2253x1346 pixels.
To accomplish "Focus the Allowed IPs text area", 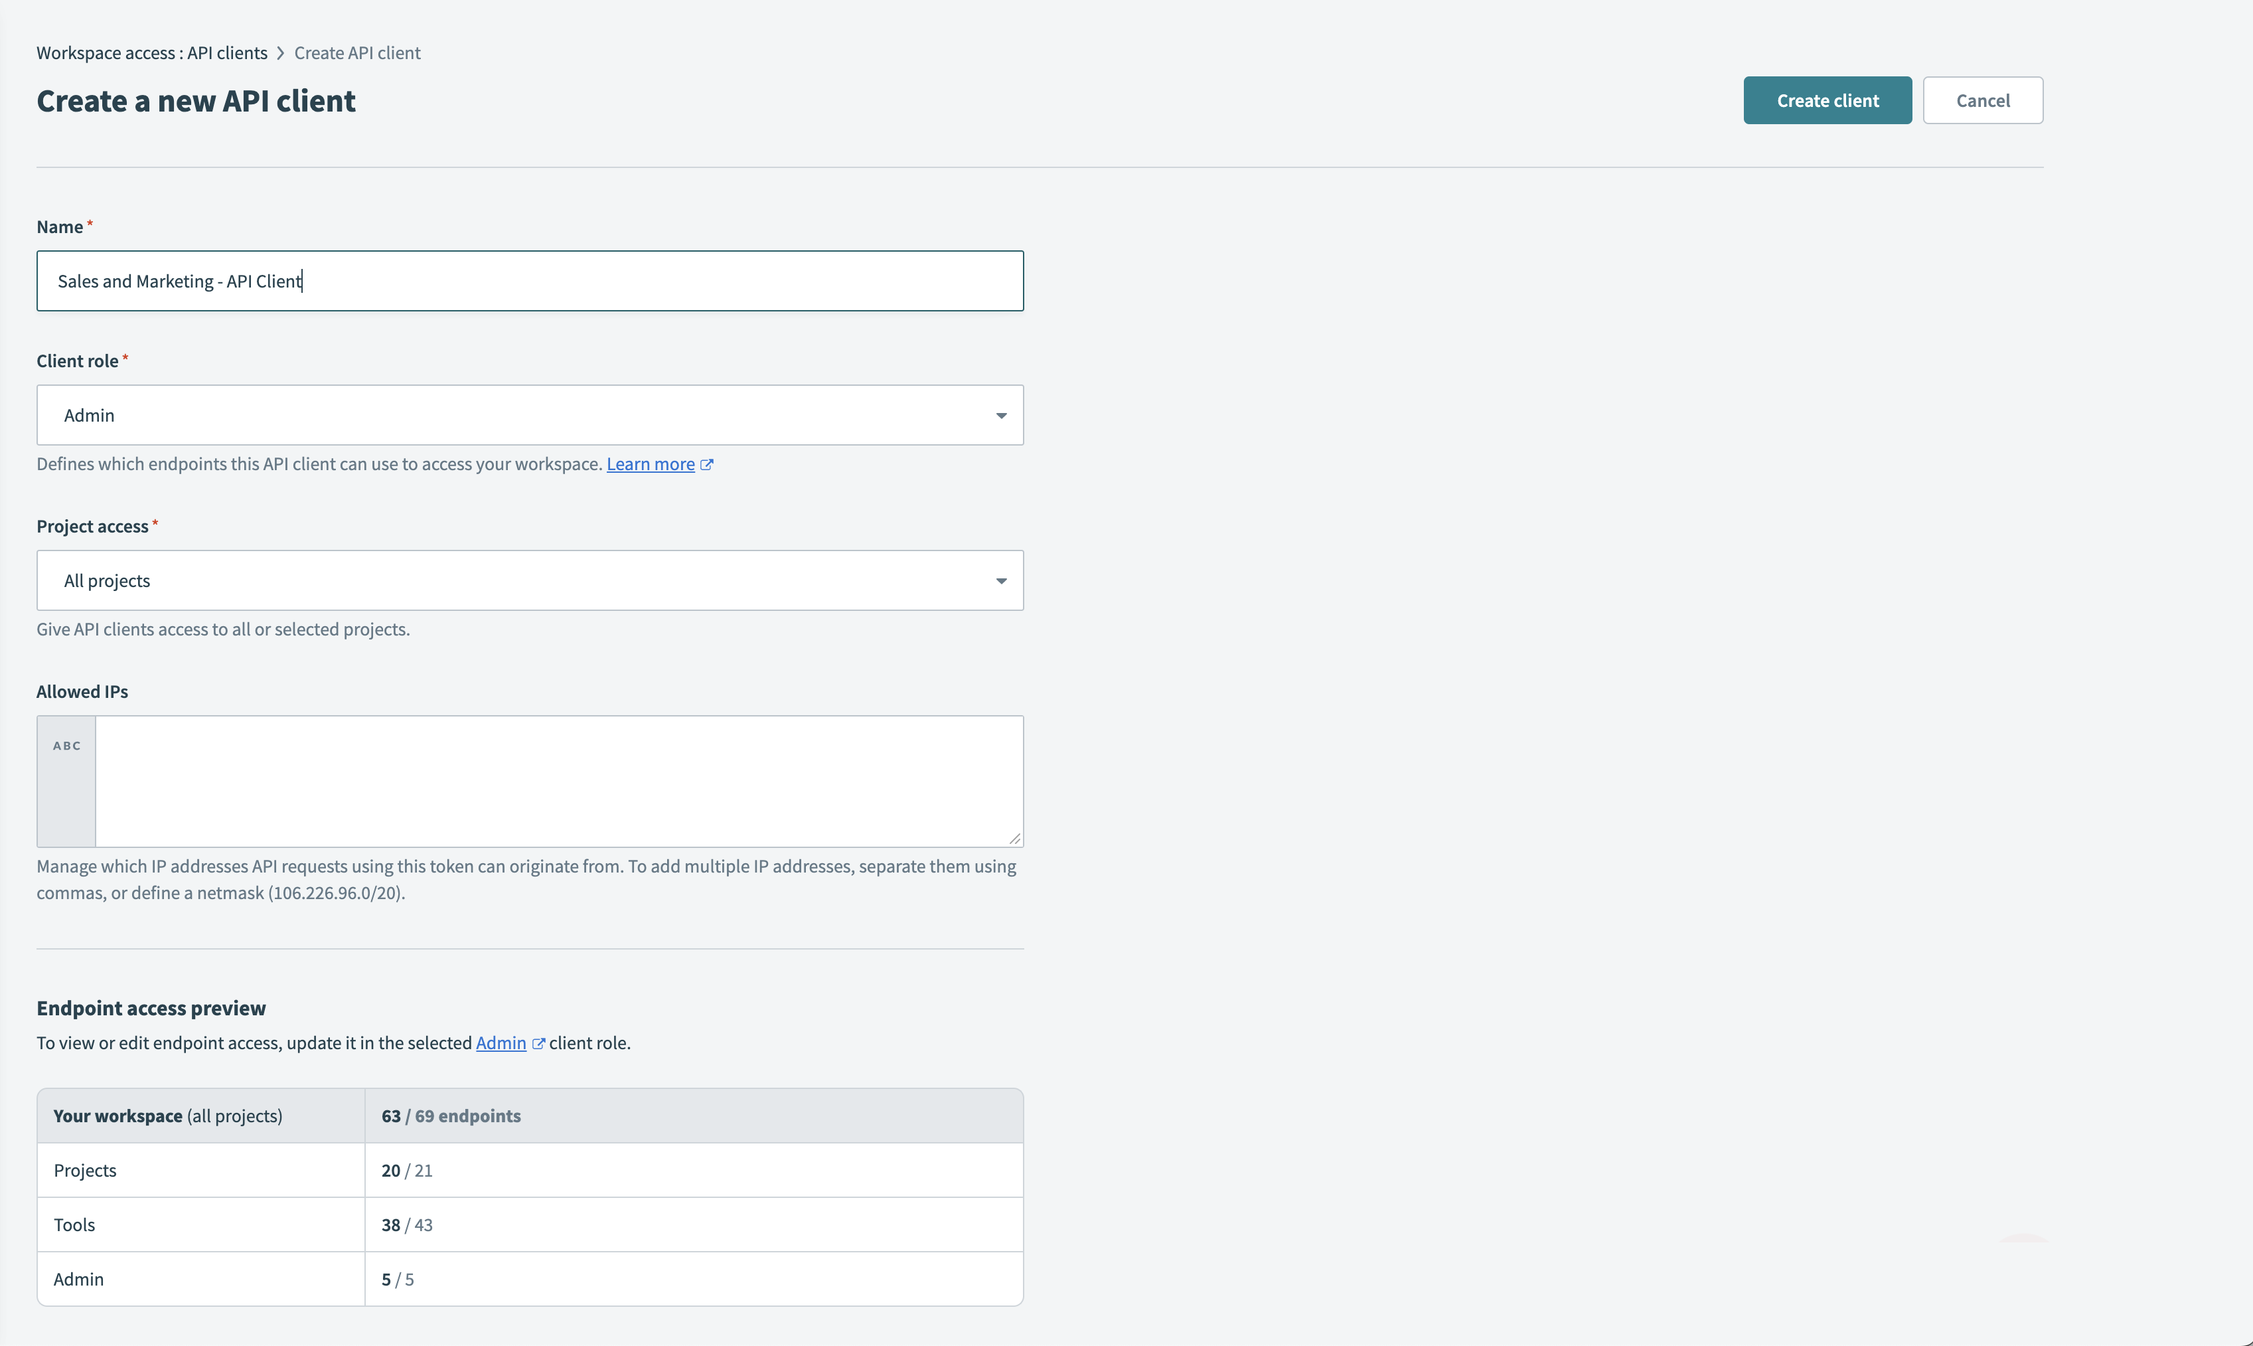I will (558, 781).
